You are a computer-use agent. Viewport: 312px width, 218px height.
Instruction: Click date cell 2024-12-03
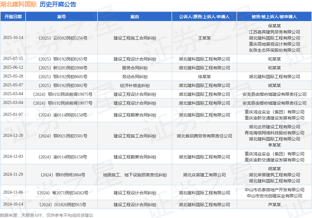tap(13, 157)
